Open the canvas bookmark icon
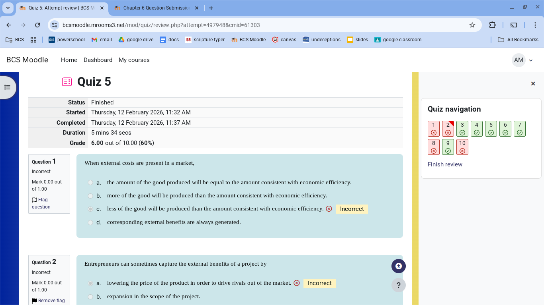The image size is (544, 305). pos(284,39)
